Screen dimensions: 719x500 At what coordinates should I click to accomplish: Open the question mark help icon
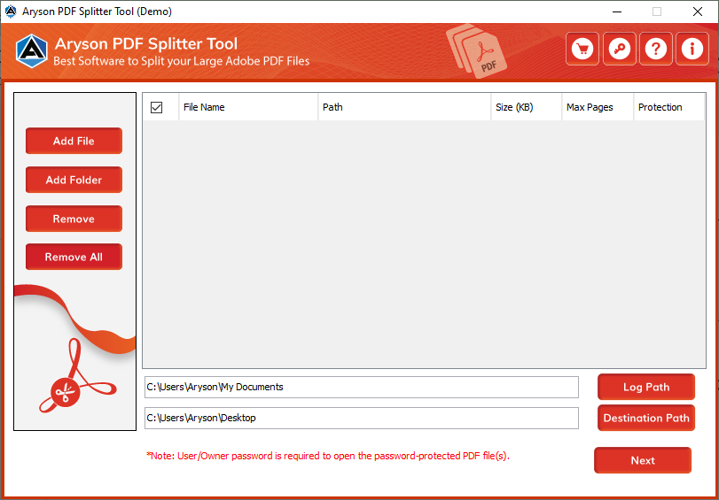pyautogui.click(x=656, y=49)
